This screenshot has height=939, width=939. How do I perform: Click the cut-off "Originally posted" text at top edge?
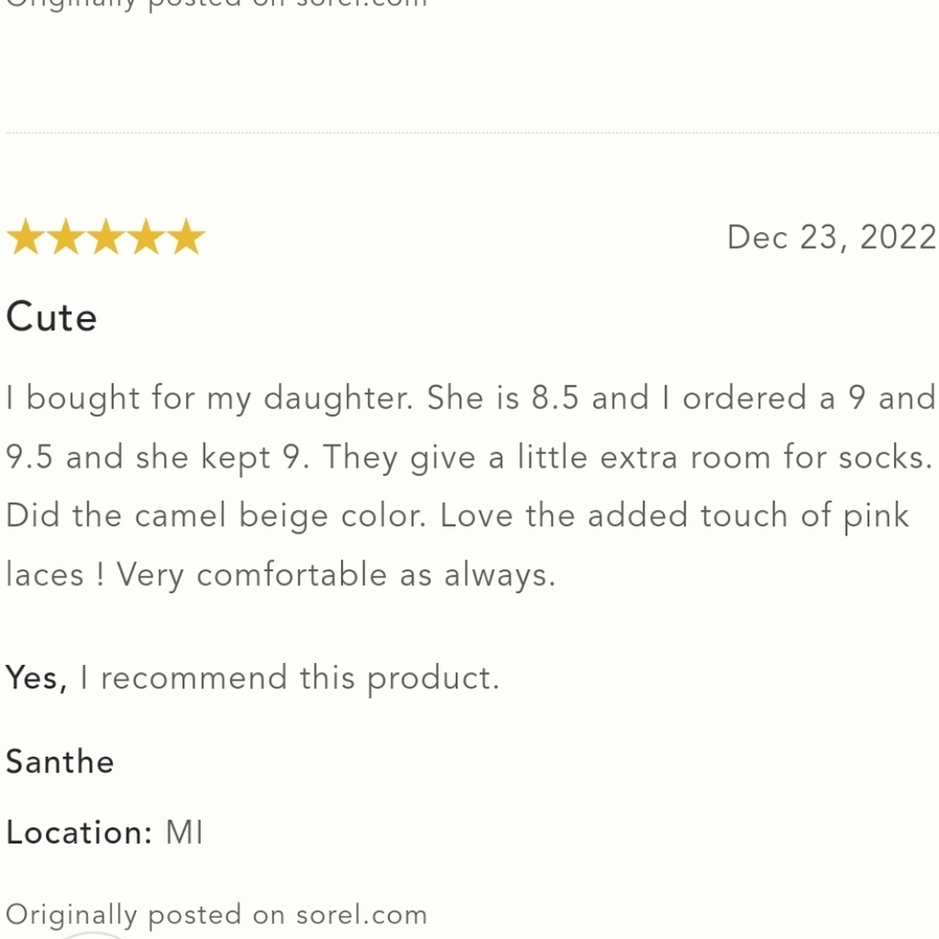(216, 4)
